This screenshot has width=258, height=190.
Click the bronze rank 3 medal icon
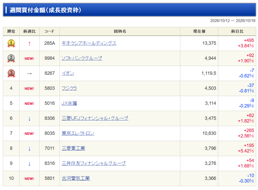11,74
